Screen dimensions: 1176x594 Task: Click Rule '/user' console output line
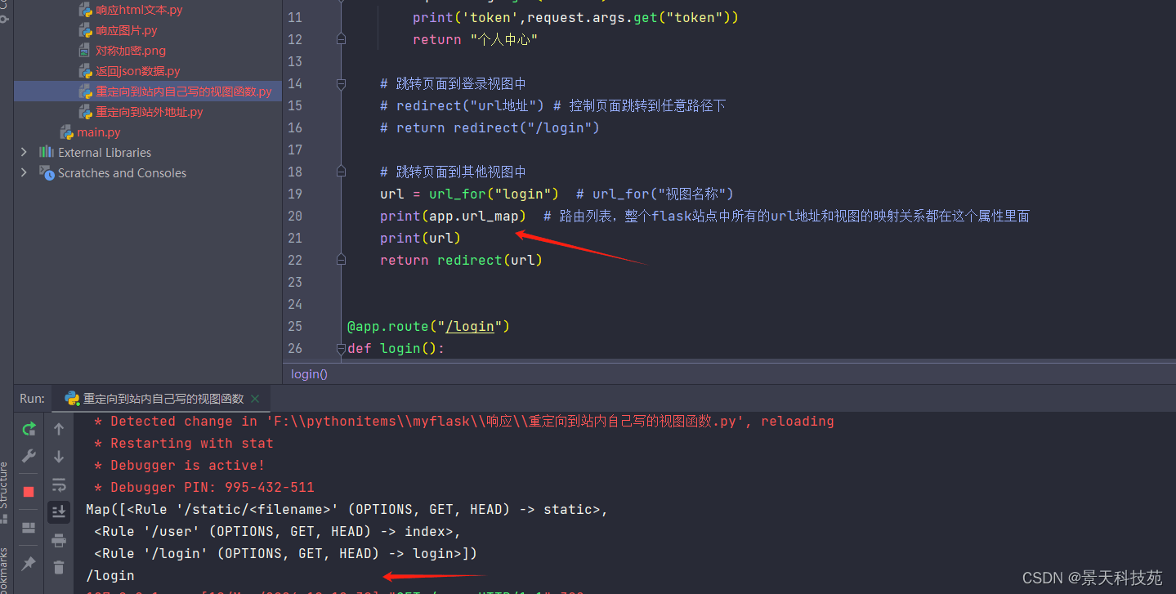(277, 531)
